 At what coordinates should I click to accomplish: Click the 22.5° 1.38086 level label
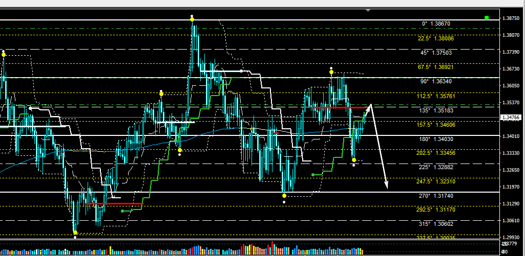(436, 38)
